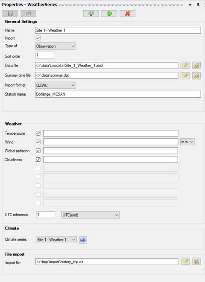Click the Station name input field
The image size is (205, 282).
click(x=118, y=94)
